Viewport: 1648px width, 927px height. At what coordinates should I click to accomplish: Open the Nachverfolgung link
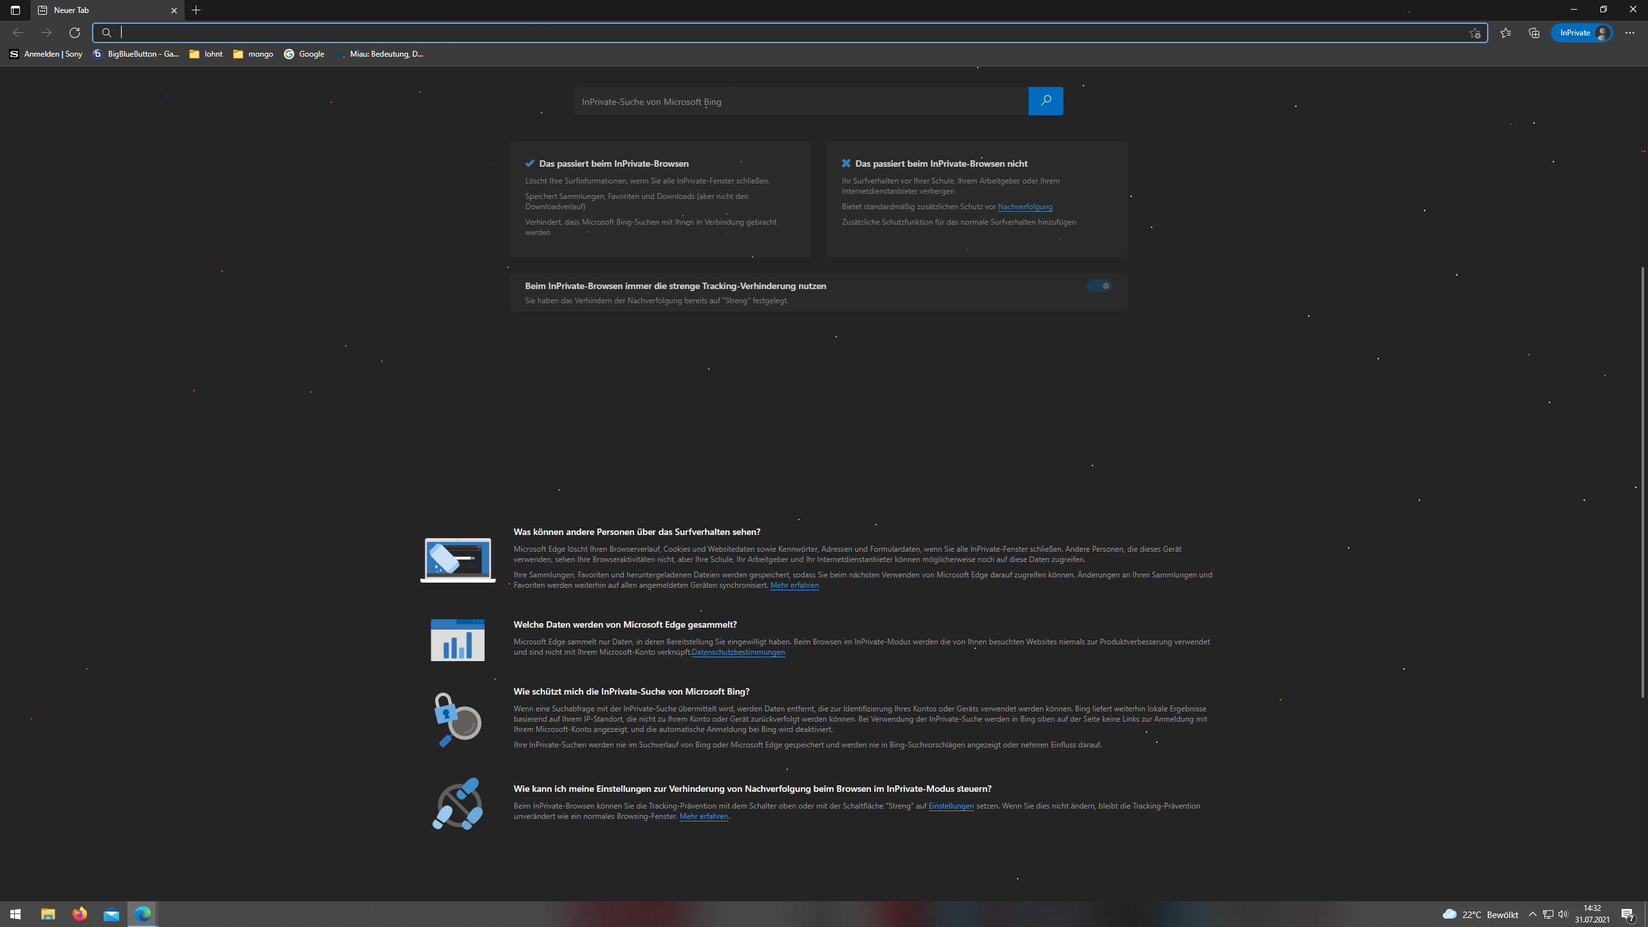[1025, 207]
